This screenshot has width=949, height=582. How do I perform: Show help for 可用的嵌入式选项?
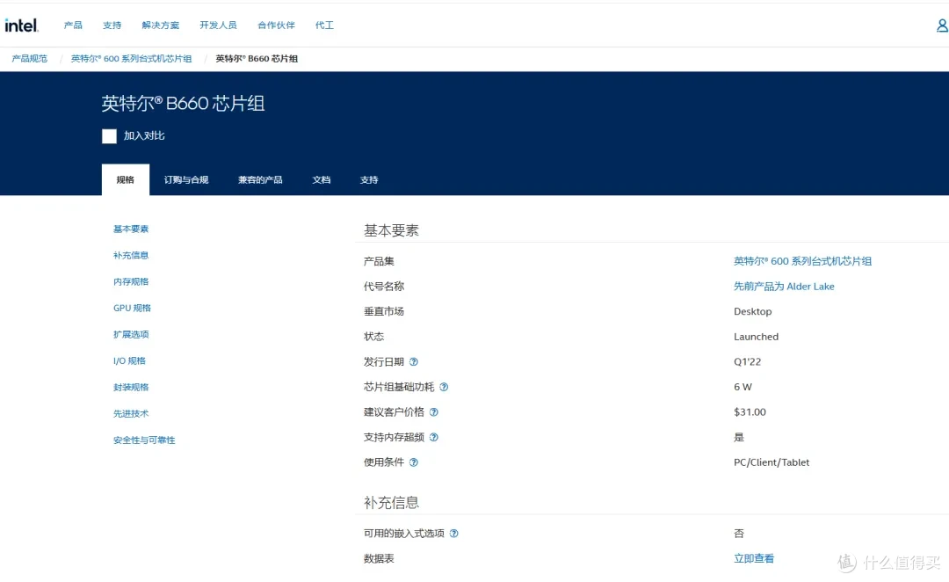click(454, 534)
